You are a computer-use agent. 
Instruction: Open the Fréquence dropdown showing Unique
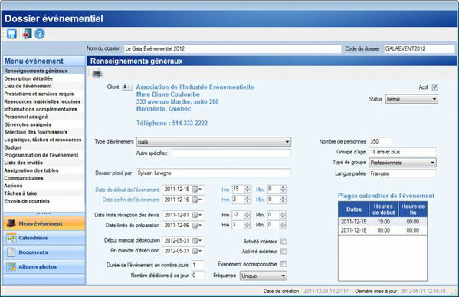(x=263, y=276)
